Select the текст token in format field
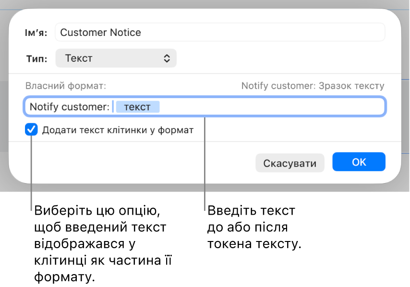Screen dimensions: 410x287 tap(137, 107)
